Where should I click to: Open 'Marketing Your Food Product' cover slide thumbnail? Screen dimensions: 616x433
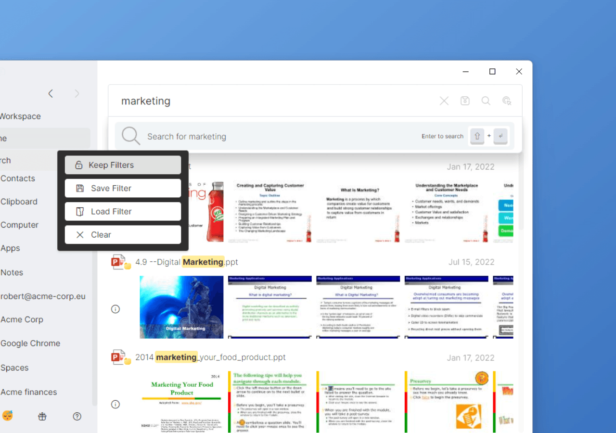click(181, 402)
